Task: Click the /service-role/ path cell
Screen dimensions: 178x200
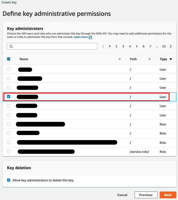Action: click(139, 152)
